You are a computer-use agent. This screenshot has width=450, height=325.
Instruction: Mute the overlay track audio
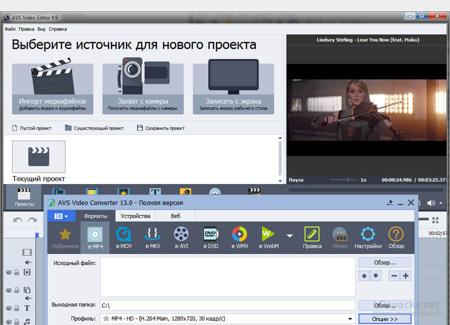pyautogui.click(x=28, y=298)
